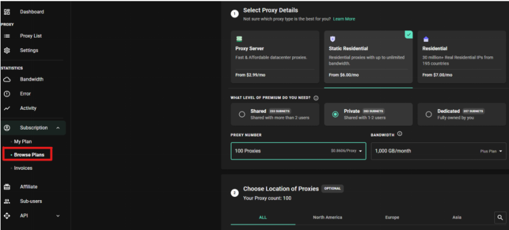Select the Dedicated radio button
This screenshot has width=509, height=230.
point(429,114)
